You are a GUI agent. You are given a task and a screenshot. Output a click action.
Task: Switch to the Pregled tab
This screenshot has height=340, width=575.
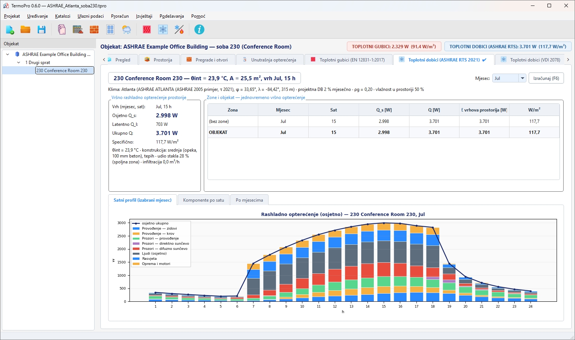[x=123, y=60]
